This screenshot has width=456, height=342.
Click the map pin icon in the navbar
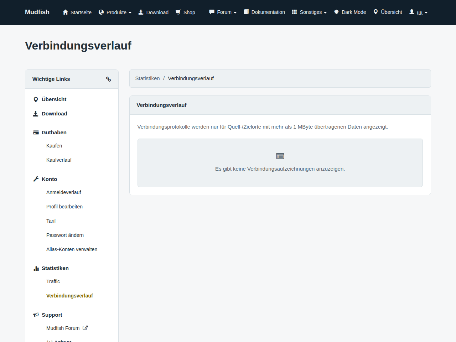coord(375,12)
